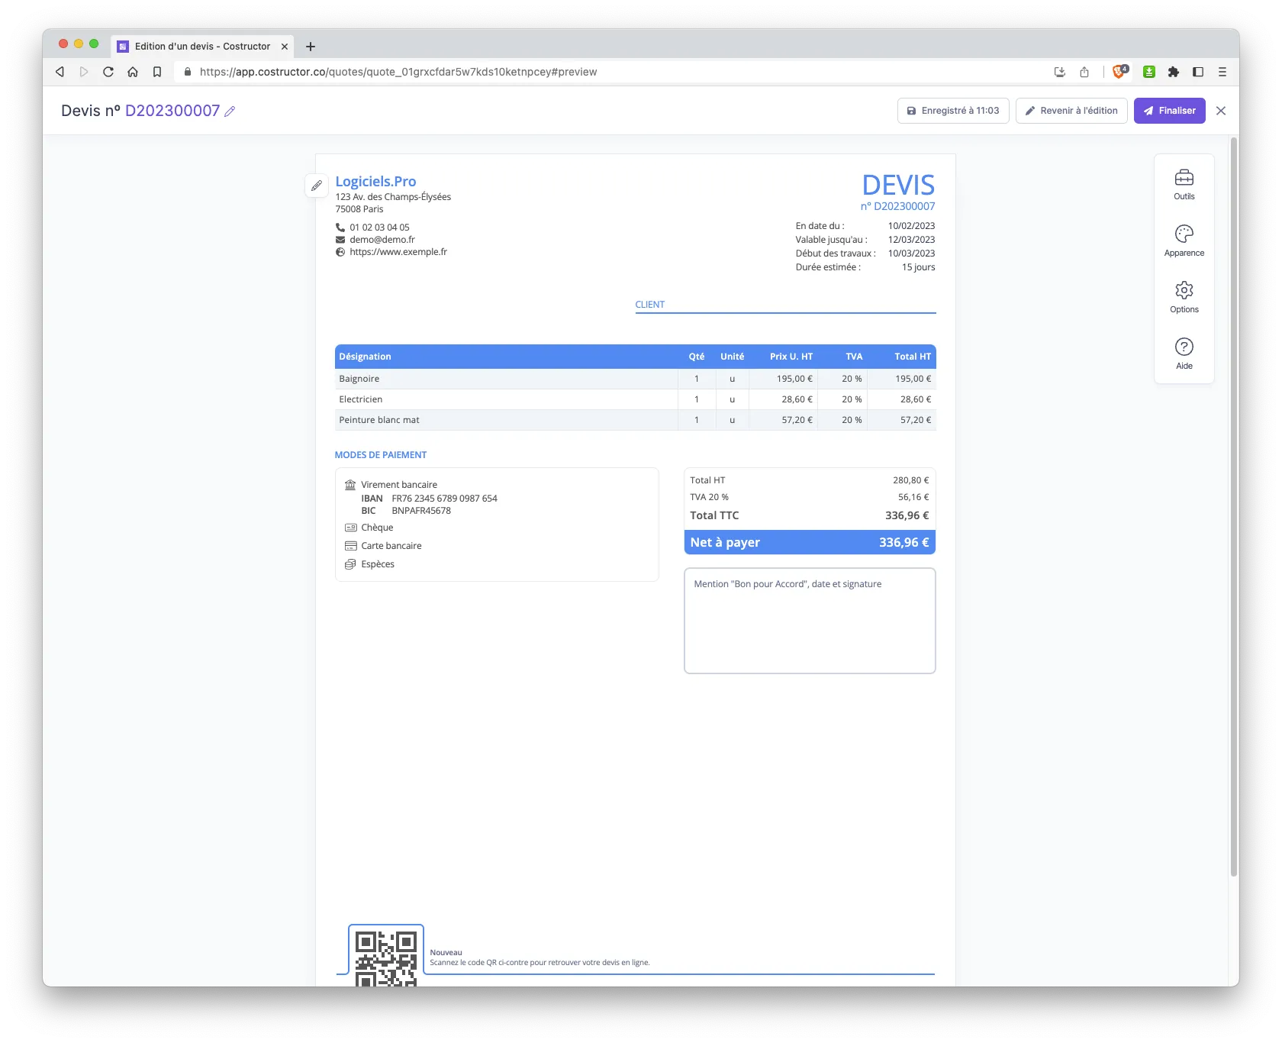Image resolution: width=1282 pixels, height=1043 pixels.
Task: Click the Désignation column header
Action: pyautogui.click(x=365, y=357)
